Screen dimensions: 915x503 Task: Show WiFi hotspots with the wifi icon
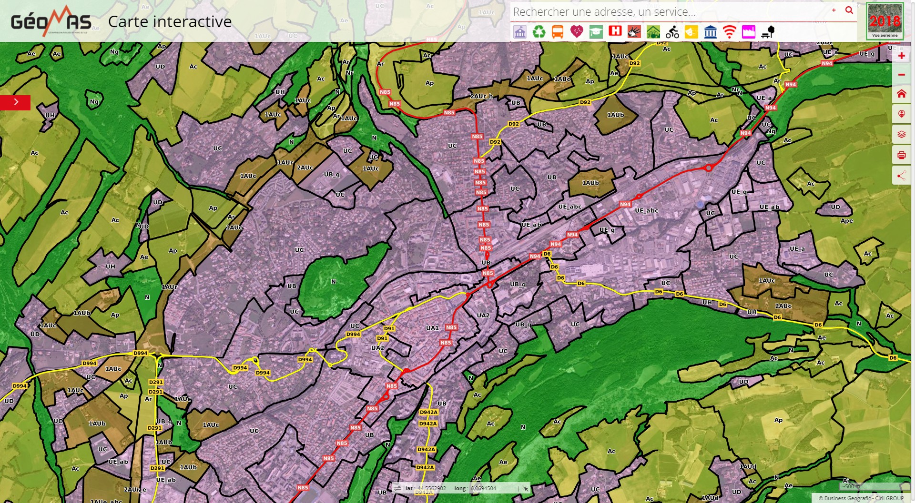(729, 32)
